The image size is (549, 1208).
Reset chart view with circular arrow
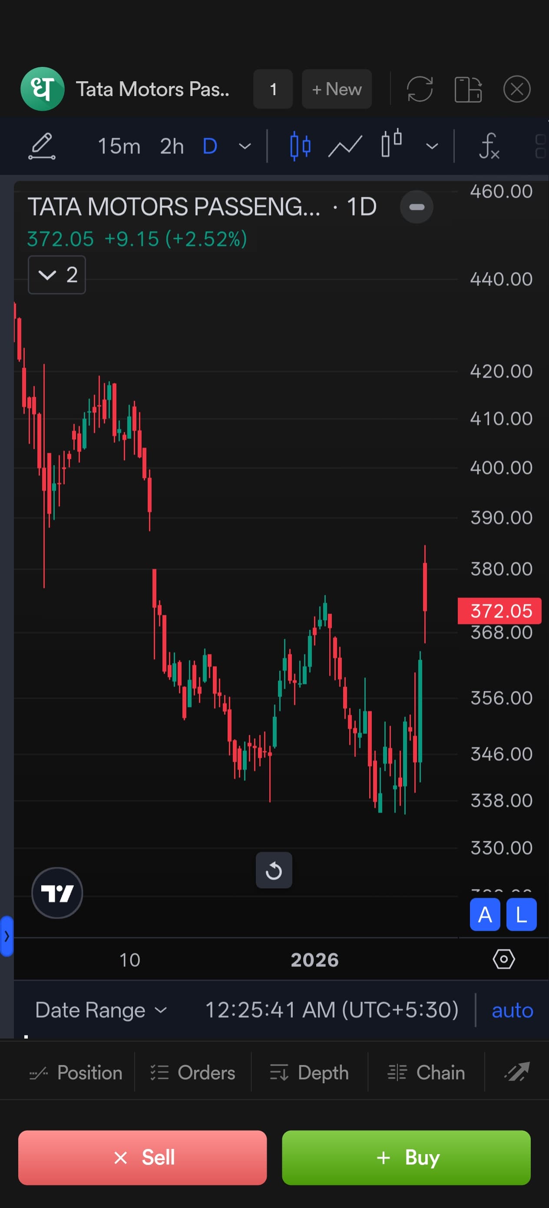(274, 870)
